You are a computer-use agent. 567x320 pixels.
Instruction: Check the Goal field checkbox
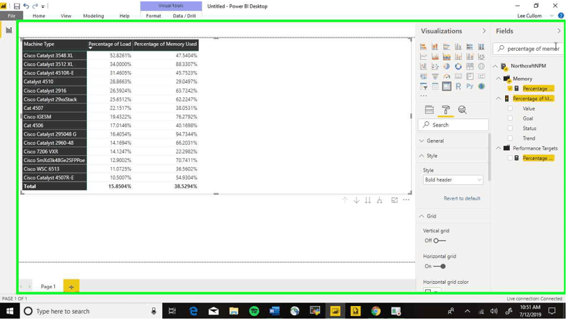pos(510,118)
